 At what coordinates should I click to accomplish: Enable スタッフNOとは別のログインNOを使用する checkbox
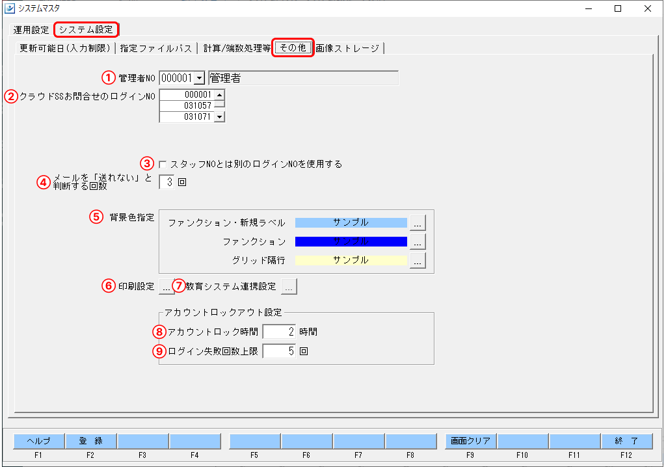(163, 165)
